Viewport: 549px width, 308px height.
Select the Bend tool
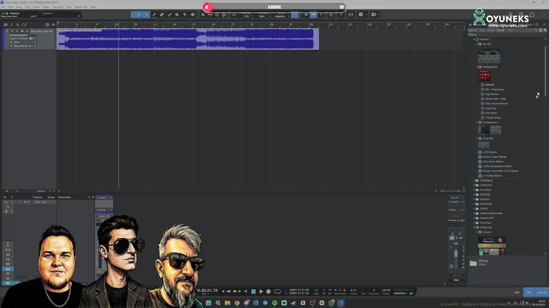(185, 15)
